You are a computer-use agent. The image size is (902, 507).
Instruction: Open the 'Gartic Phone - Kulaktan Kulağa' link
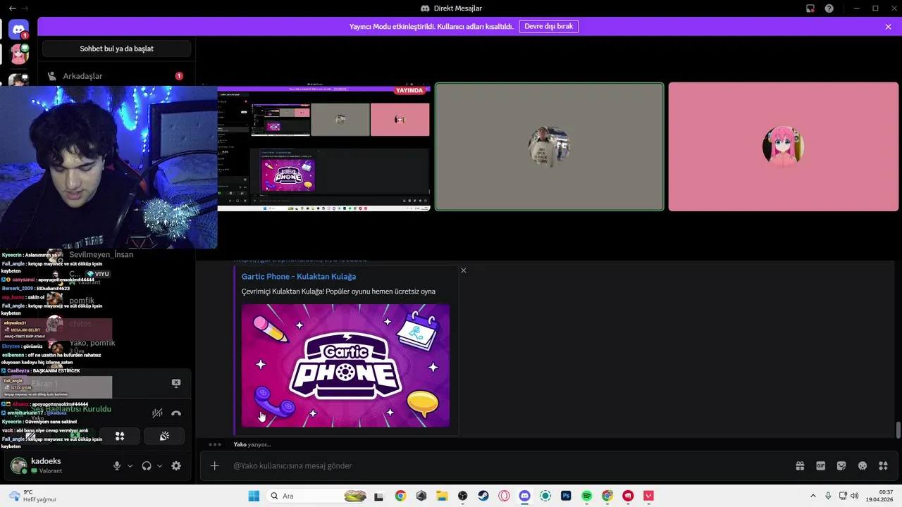tap(299, 277)
